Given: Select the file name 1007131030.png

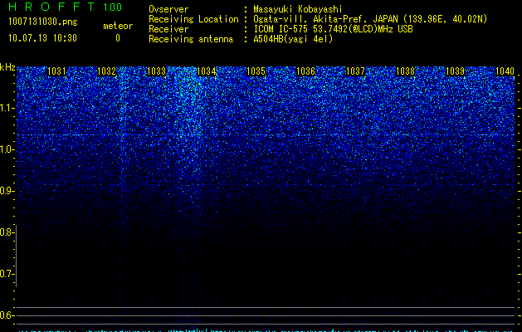Looking at the screenshot, I should [42, 22].
